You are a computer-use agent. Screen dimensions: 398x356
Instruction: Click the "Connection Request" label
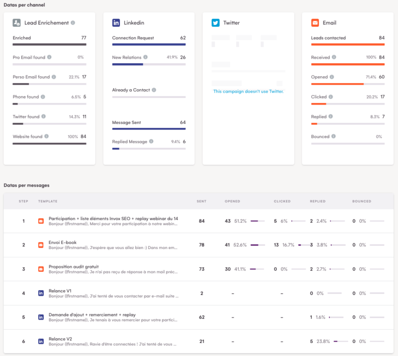click(x=133, y=38)
